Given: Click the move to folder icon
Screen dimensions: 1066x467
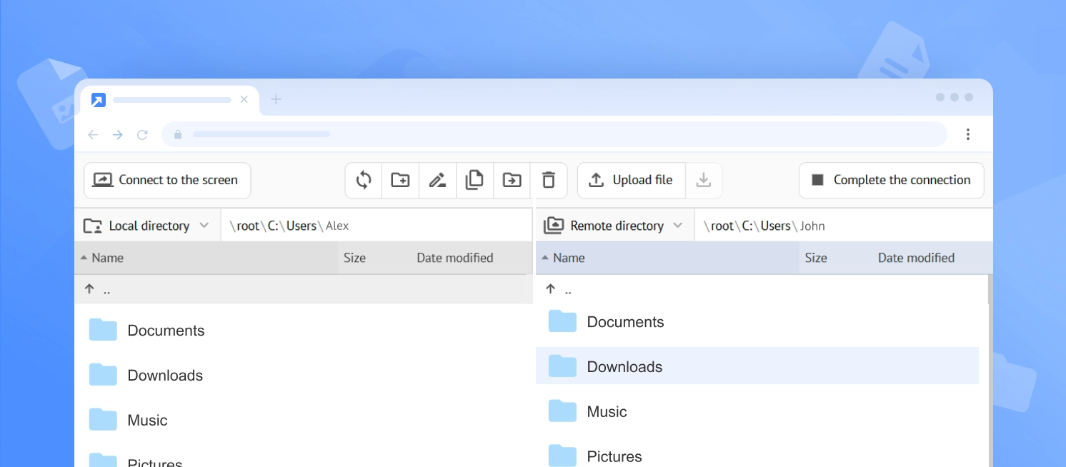Looking at the screenshot, I should [512, 180].
